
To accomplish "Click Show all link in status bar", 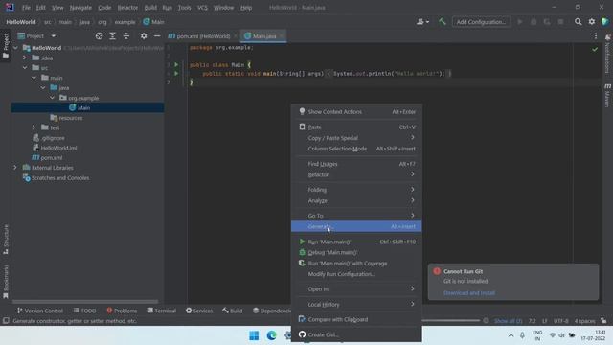I will (508, 321).
